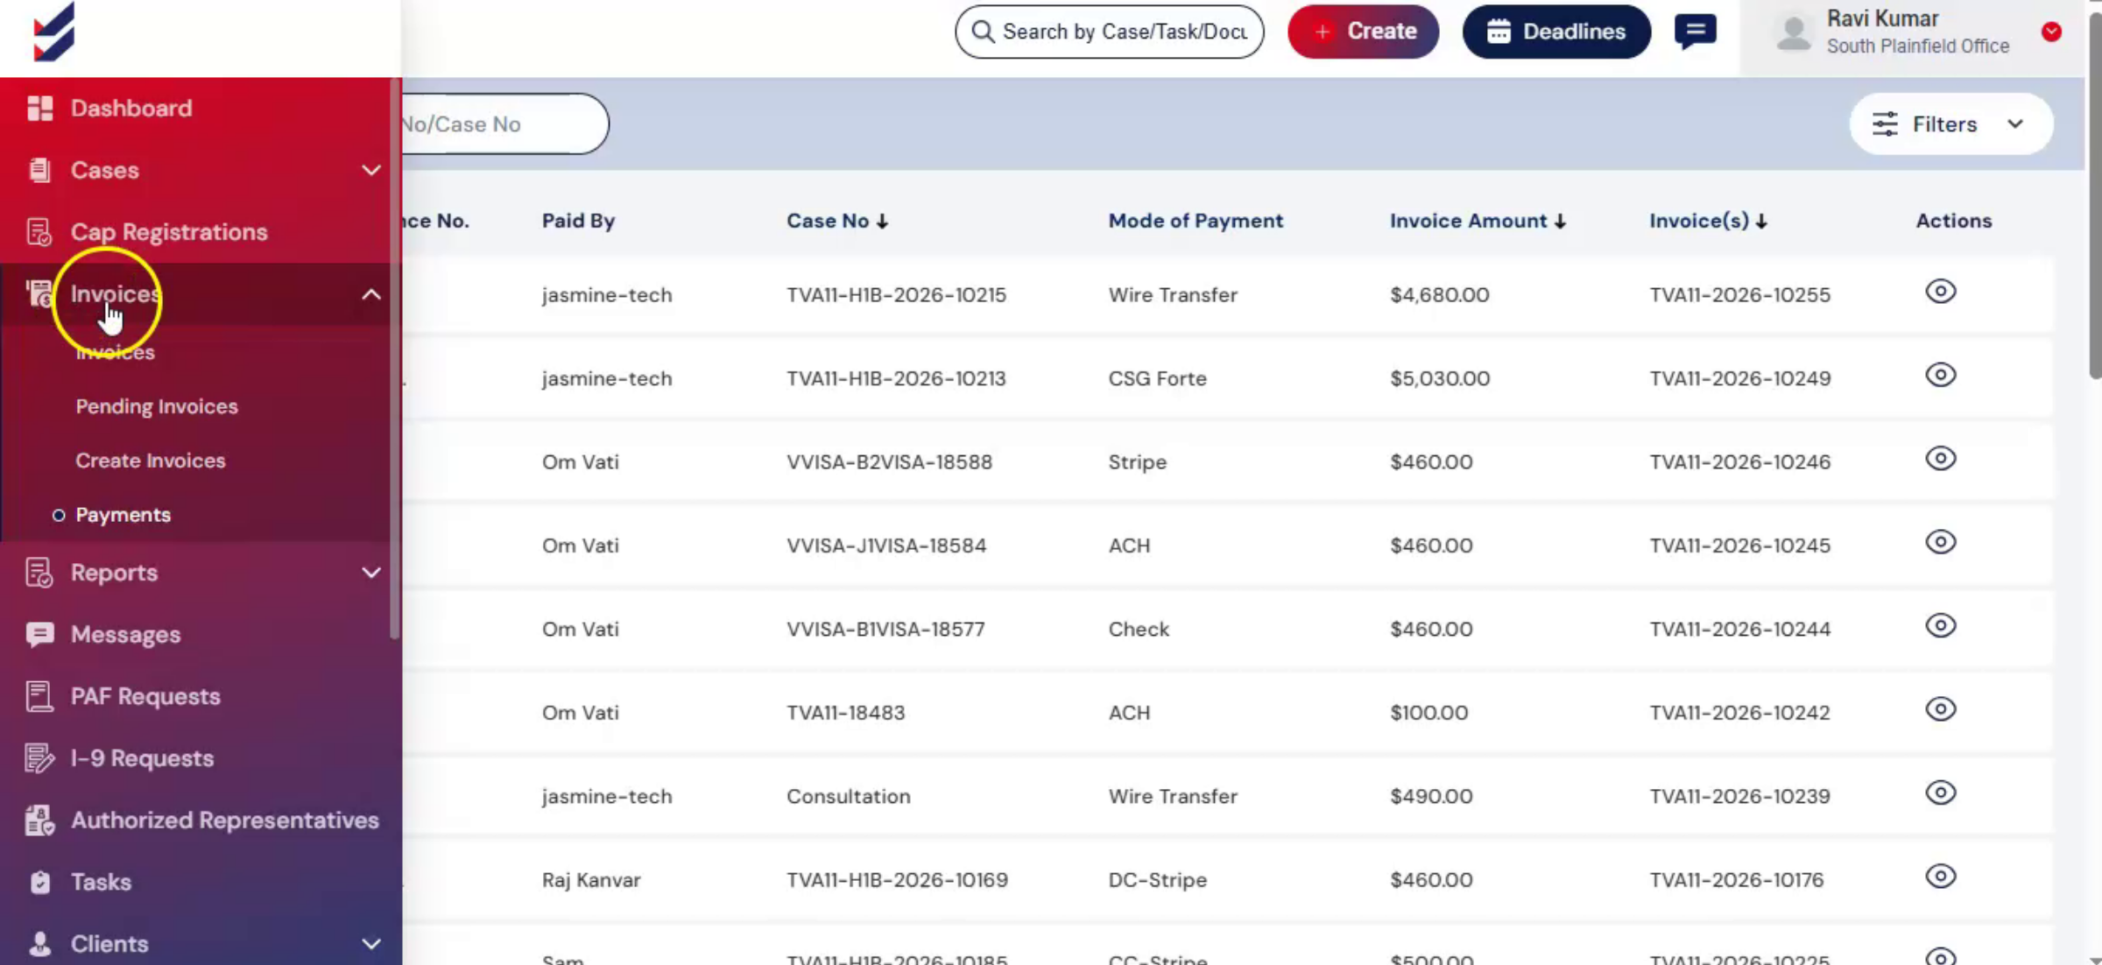Image resolution: width=2102 pixels, height=965 pixels.
Task: Click the CSG Forte payment mode cell
Action: [1157, 379]
